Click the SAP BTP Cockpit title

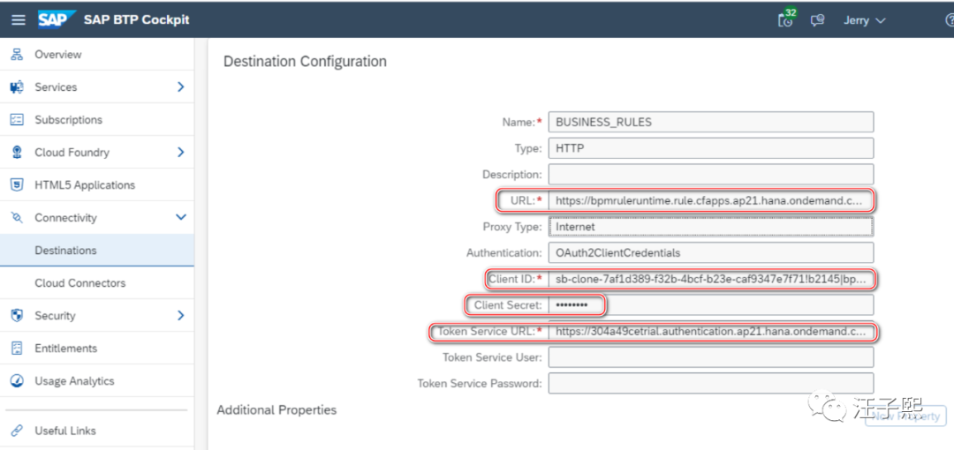136,19
